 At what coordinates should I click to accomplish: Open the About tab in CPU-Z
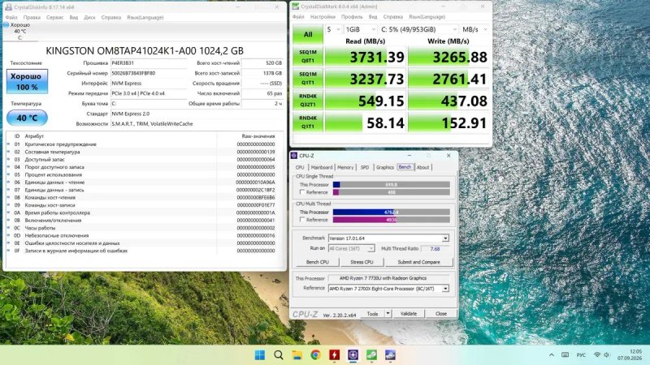coord(422,167)
